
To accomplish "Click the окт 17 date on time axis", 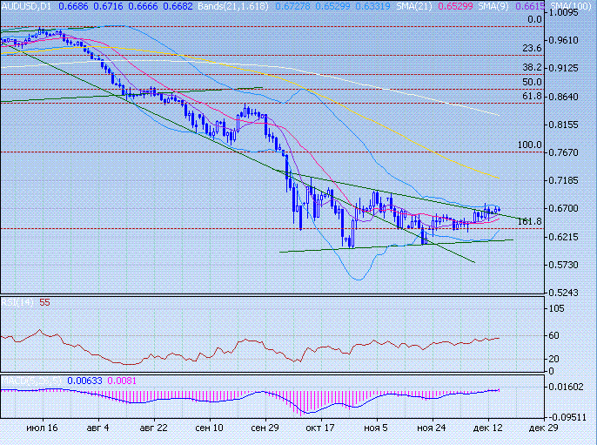I will click(x=320, y=428).
